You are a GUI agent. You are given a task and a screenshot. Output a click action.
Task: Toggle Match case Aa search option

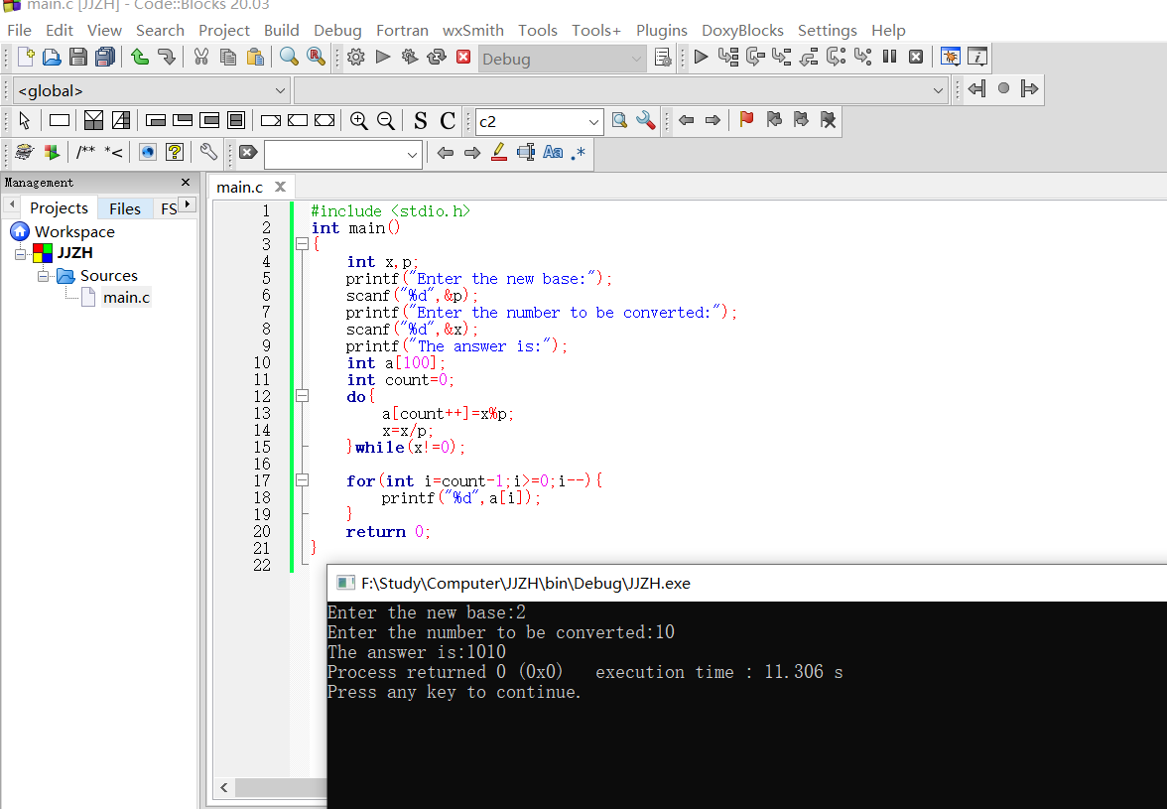point(553,153)
